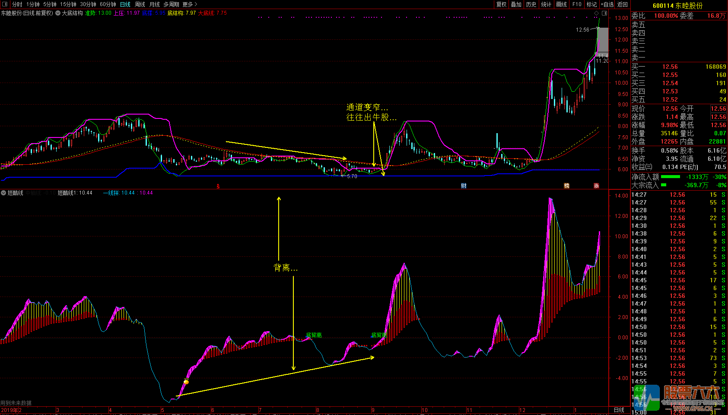Click the orange signal ball on indicator
This screenshot has height=415, width=728.
[x=186, y=382]
